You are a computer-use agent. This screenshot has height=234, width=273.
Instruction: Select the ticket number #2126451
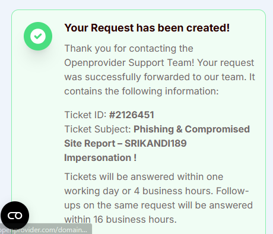click(132, 115)
